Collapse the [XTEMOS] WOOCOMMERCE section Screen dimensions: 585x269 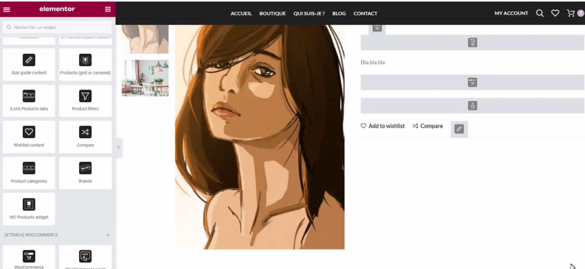pyautogui.click(x=108, y=235)
